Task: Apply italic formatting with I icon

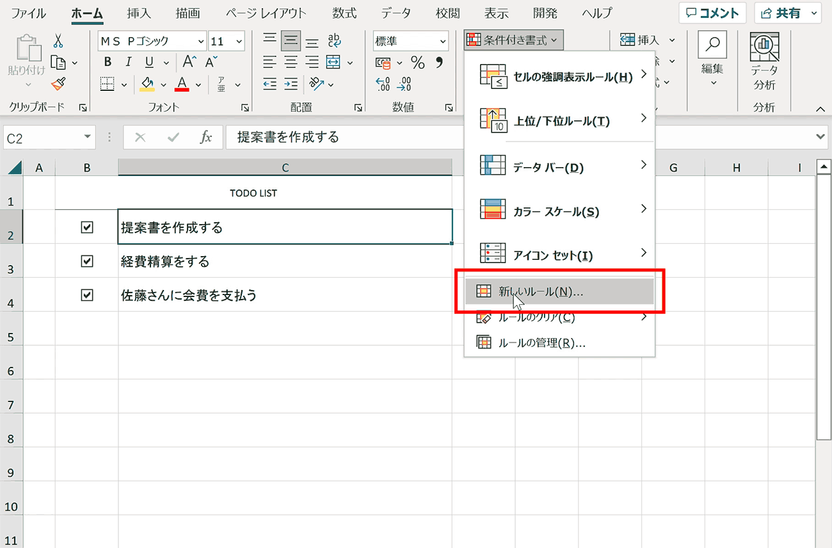Action: [x=128, y=62]
